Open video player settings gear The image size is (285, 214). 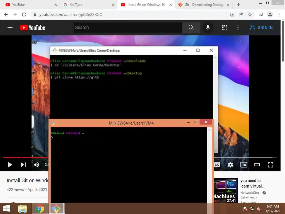(x=230, y=165)
